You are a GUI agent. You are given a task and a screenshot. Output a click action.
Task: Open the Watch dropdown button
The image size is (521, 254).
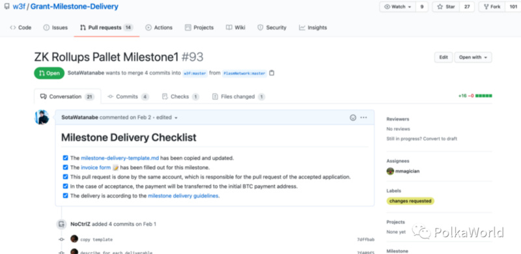397,7
